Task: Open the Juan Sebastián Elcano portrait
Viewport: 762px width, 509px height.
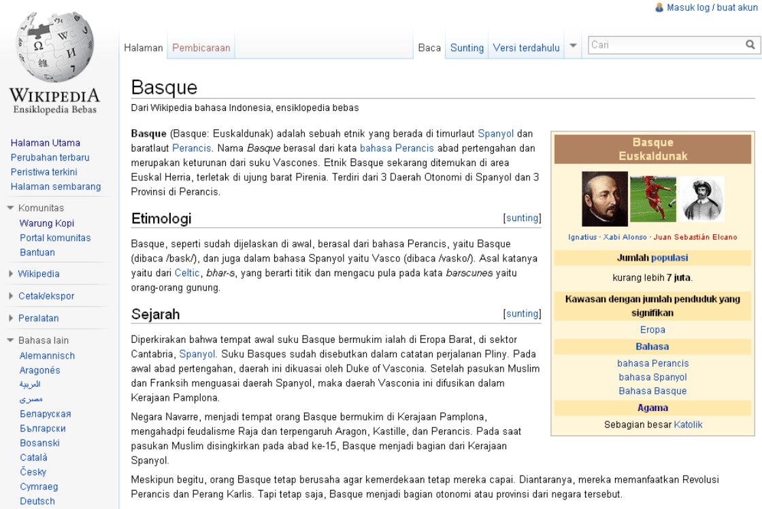Action: 703,198
